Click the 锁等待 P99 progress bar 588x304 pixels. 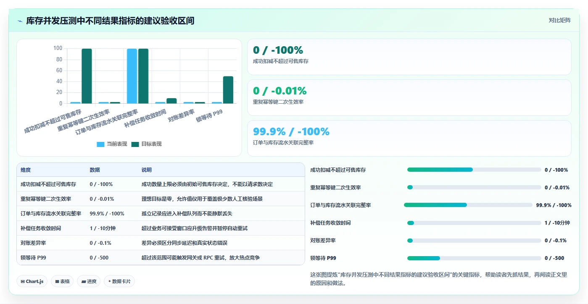pyautogui.click(x=474, y=258)
